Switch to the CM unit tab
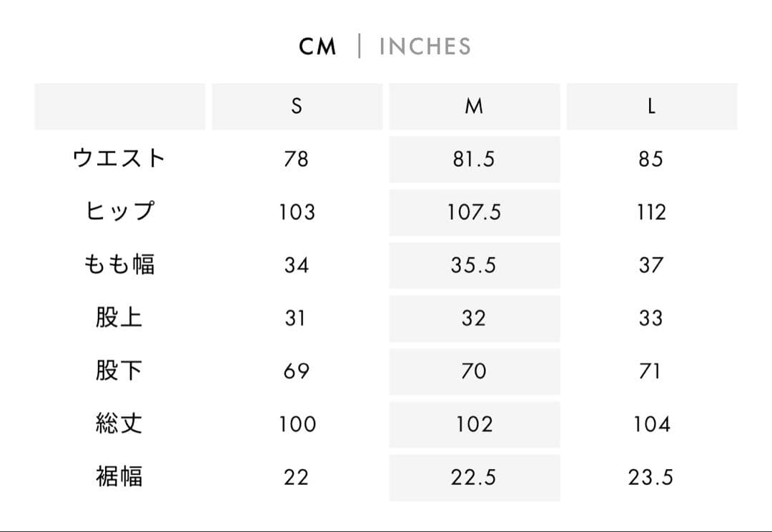This screenshot has height=532, width=772. (x=317, y=47)
